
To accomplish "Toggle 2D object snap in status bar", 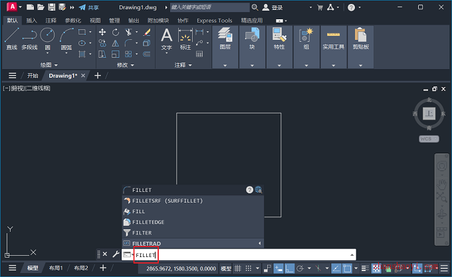I will point(347,268).
